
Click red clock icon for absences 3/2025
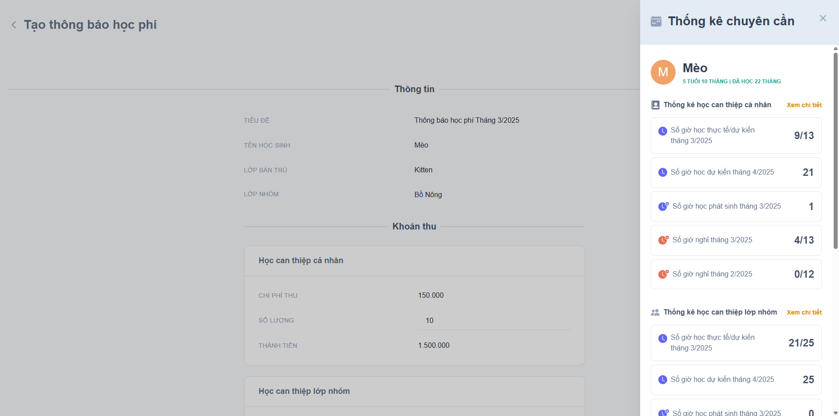663,240
